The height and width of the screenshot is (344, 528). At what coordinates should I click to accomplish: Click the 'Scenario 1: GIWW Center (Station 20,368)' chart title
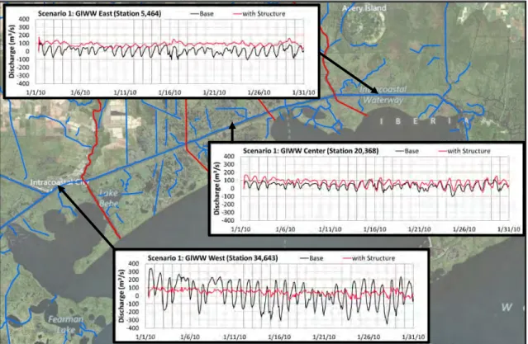311,151
